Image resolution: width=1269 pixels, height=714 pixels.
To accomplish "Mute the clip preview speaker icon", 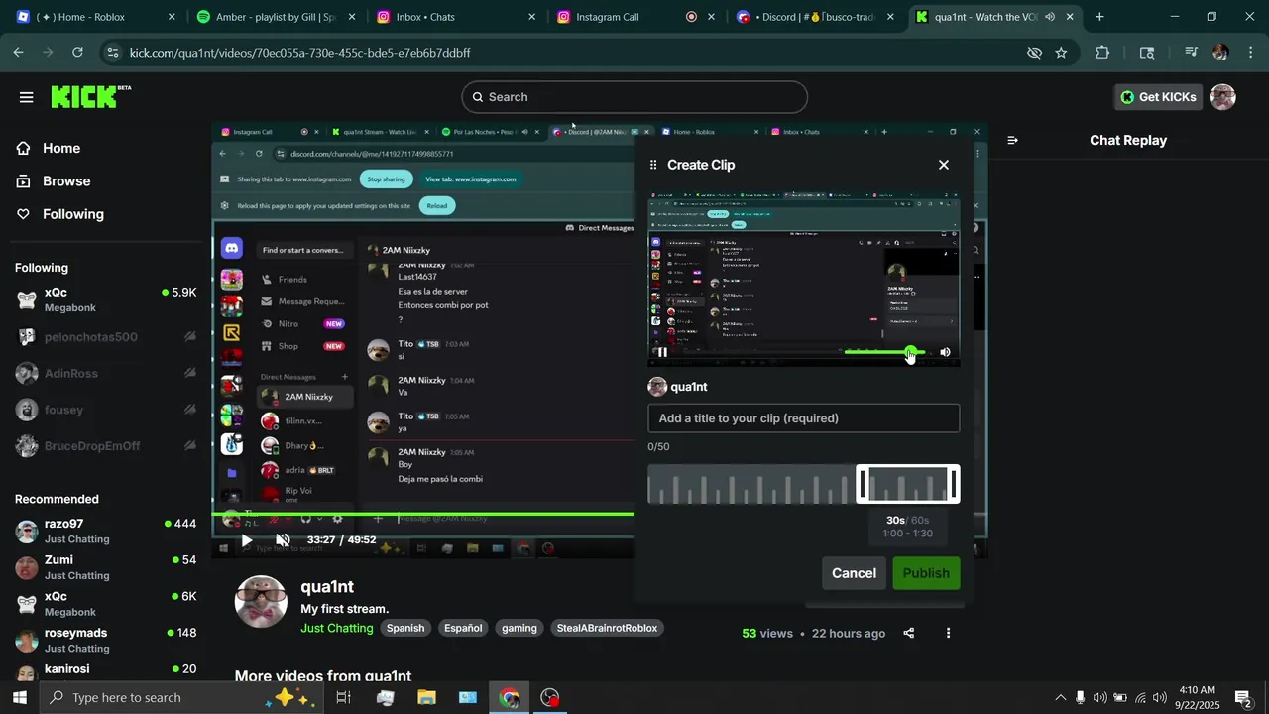I will [945, 352].
